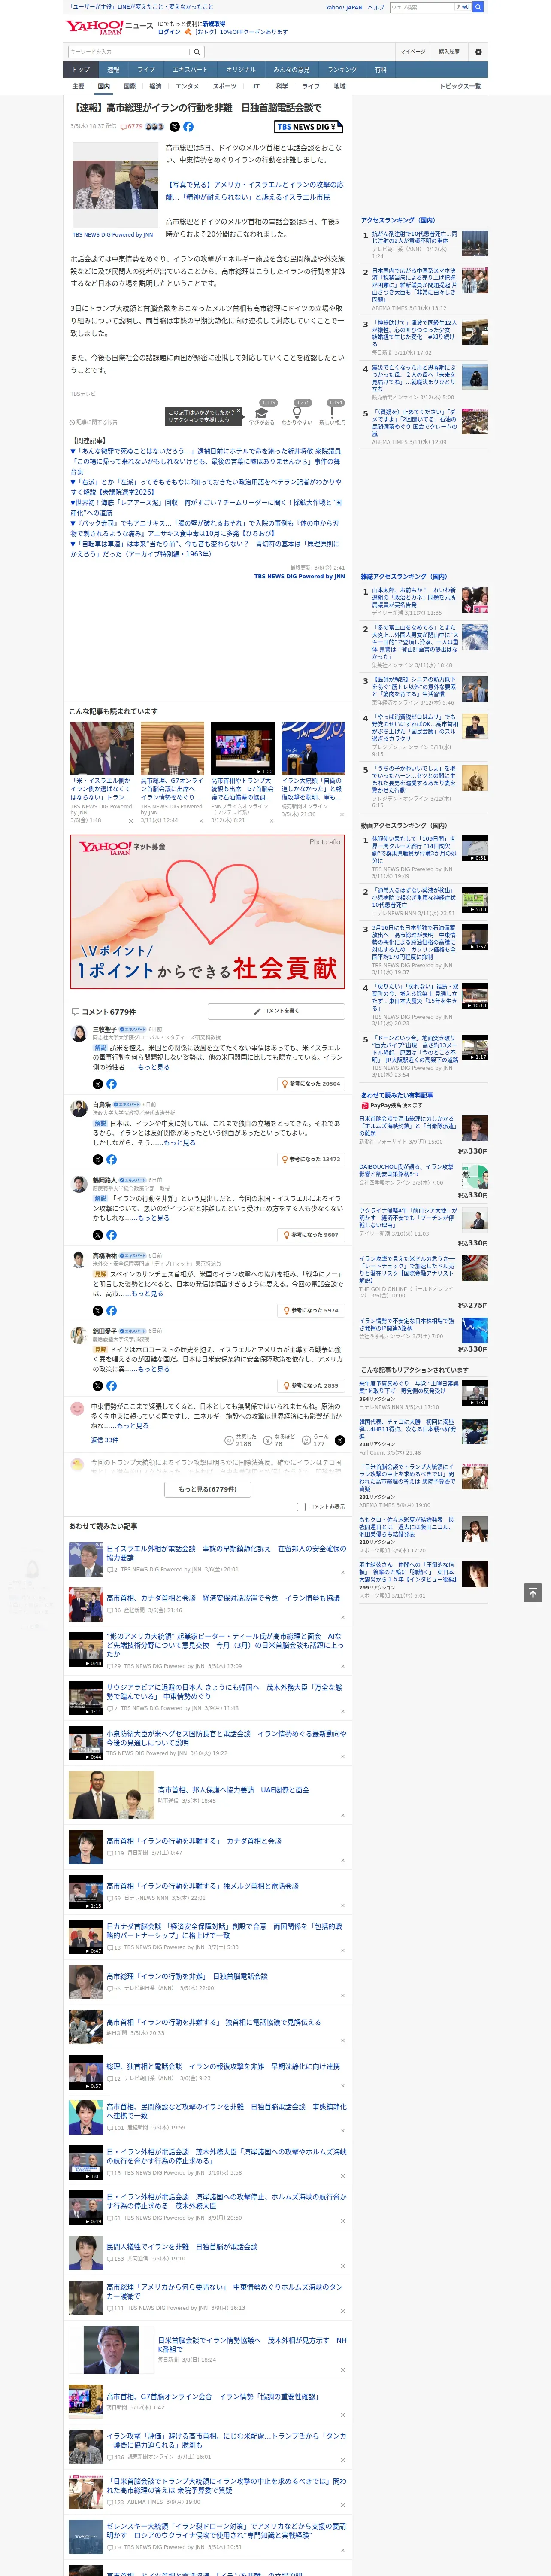This screenshot has height=2576, width=551.
Task: Select the 国際 category tab
Action: click(x=129, y=87)
